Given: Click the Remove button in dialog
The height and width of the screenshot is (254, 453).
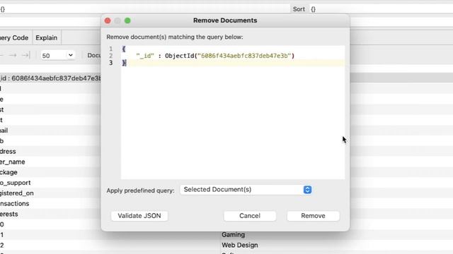Looking at the screenshot, I should [x=313, y=216].
